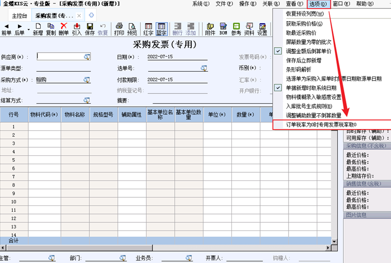
Task: Click the 删单 delete document icon
Action: (x=64, y=29)
